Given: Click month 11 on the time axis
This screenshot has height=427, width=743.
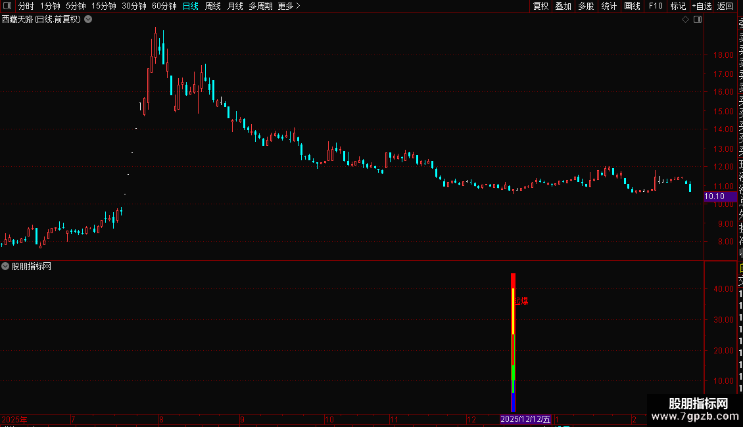Looking at the screenshot, I should [x=395, y=419].
